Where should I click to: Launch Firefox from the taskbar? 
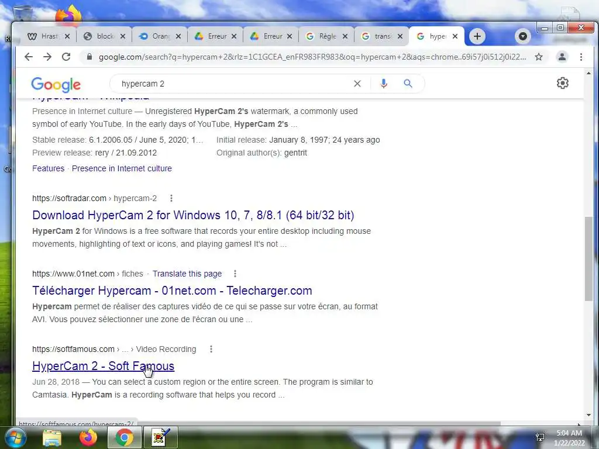pos(88,437)
